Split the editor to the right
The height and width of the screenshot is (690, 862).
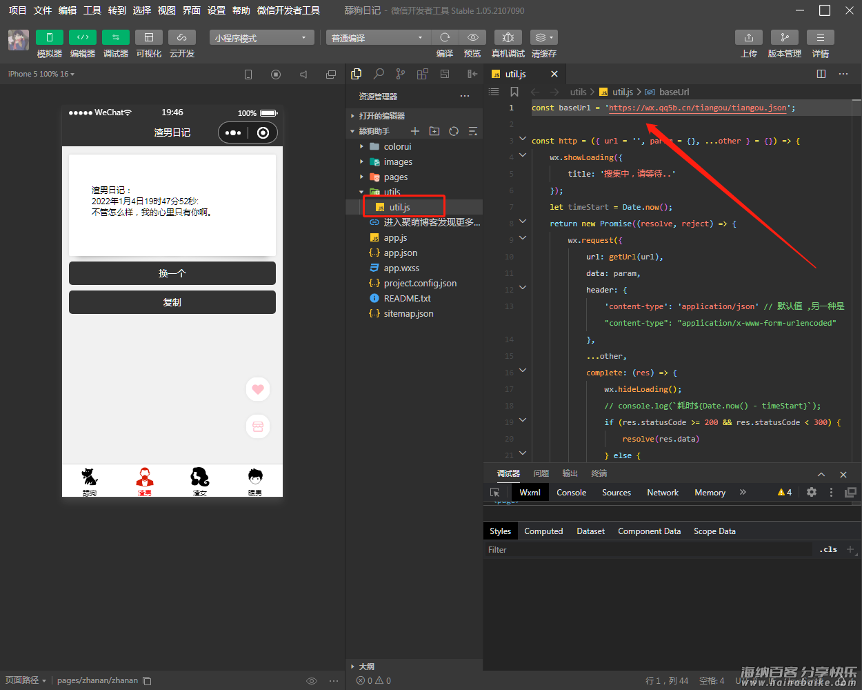[x=821, y=74]
